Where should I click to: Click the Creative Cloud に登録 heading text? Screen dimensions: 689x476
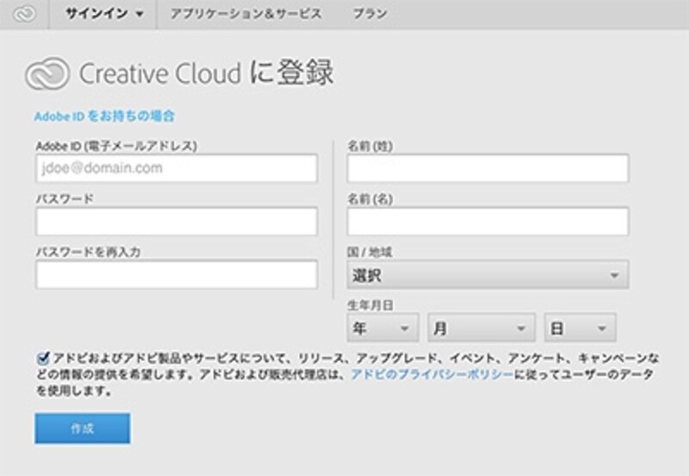(x=206, y=72)
